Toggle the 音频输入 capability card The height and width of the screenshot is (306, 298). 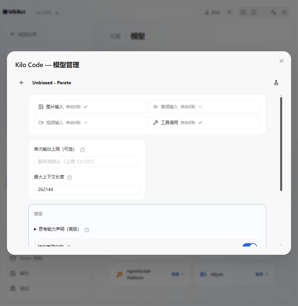pyautogui.click(x=205, y=107)
